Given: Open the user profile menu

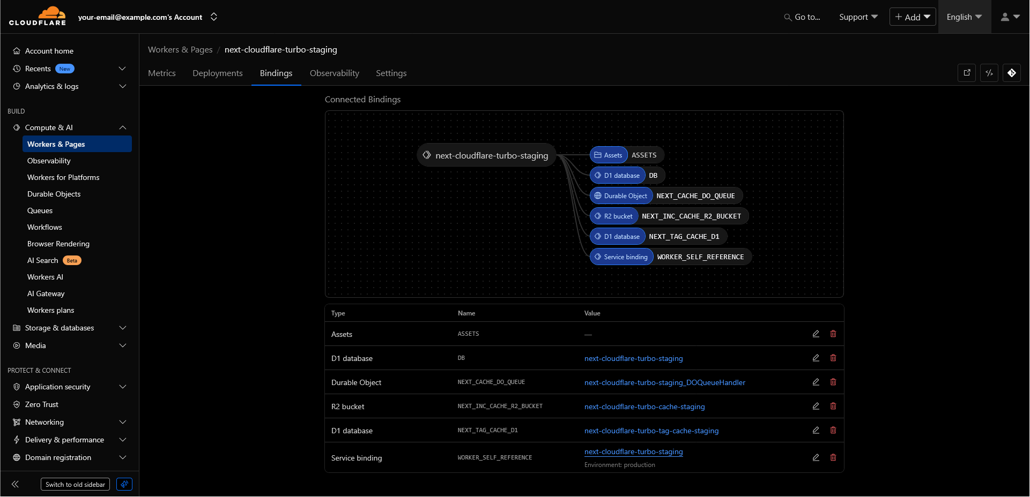Looking at the screenshot, I should (x=1010, y=17).
